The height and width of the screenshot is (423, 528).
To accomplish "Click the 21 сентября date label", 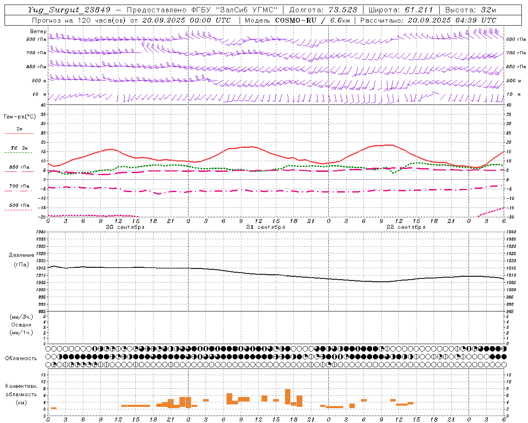I will point(266,227).
